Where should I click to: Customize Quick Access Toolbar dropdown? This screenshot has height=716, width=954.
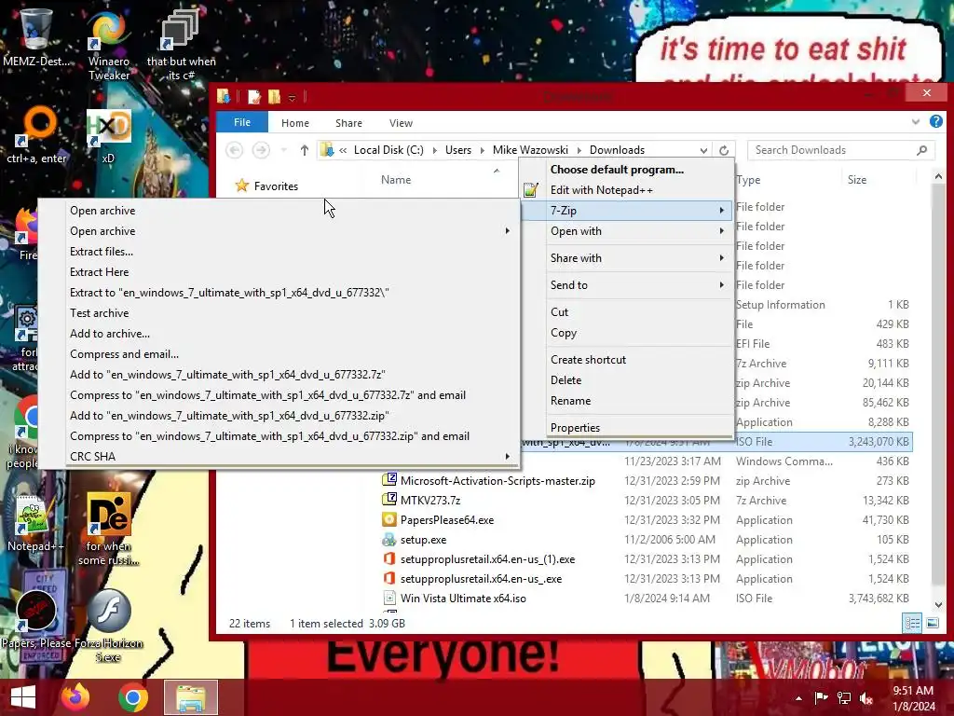click(x=292, y=97)
